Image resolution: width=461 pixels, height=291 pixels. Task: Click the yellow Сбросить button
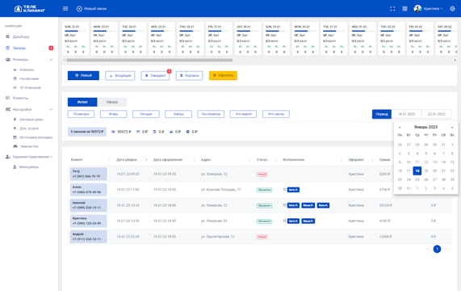(223, 76)
